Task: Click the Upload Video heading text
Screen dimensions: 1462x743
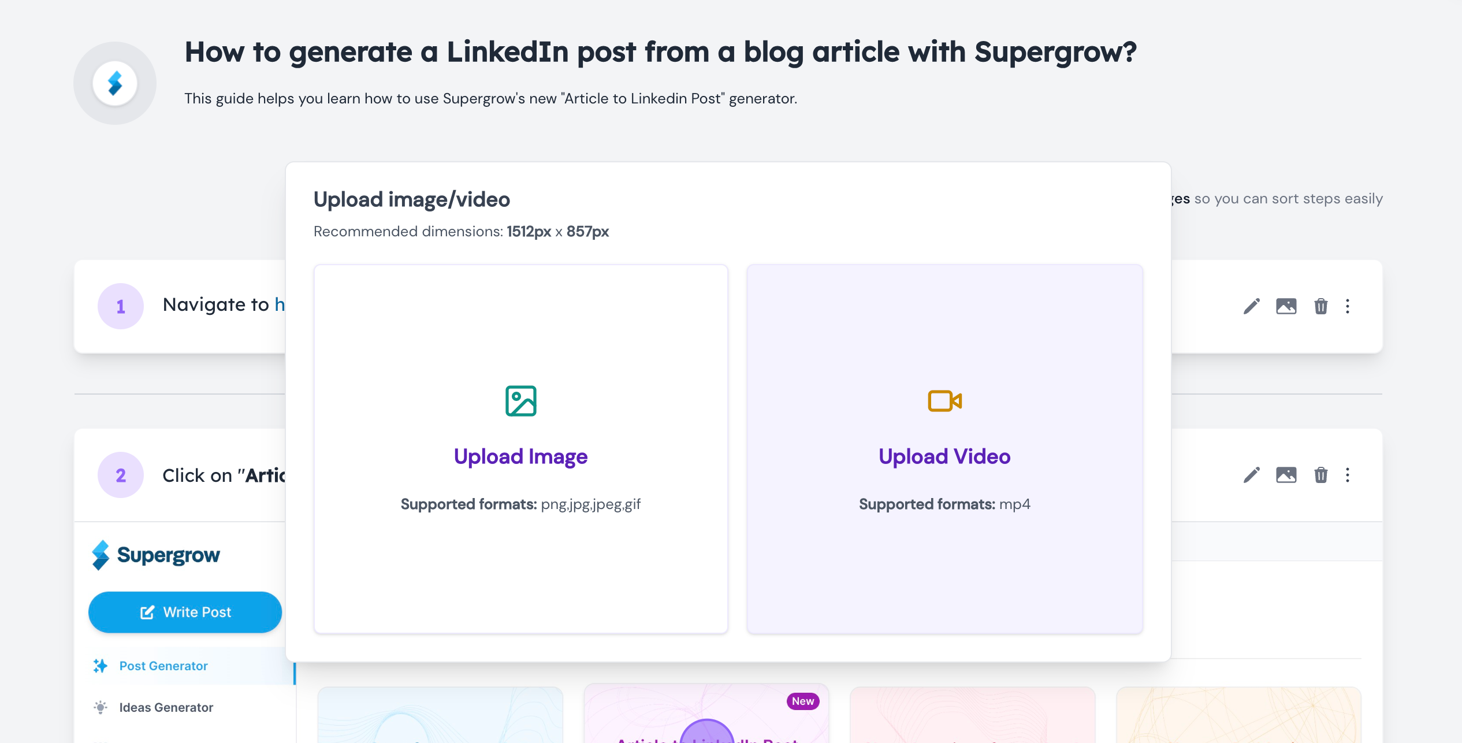Action: (944, 456)
